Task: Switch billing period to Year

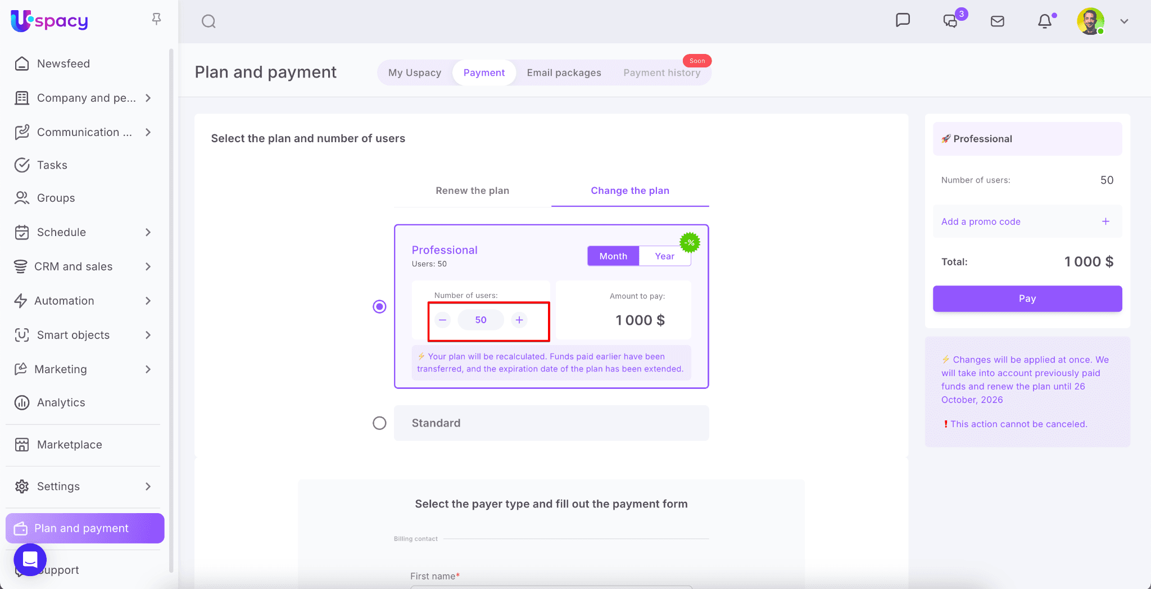Action: click(664, 256)
